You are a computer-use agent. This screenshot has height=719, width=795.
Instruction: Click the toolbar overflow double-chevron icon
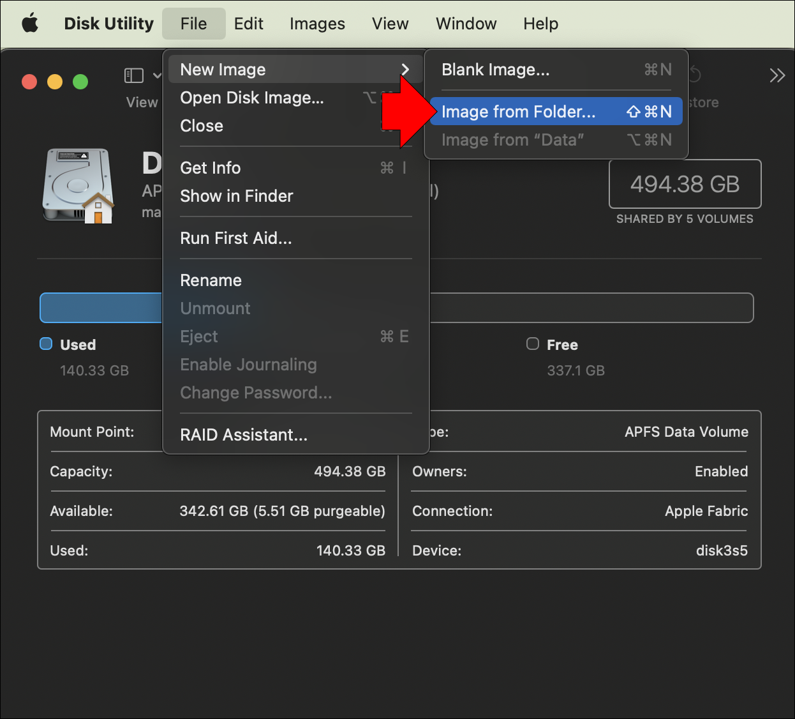776,76
